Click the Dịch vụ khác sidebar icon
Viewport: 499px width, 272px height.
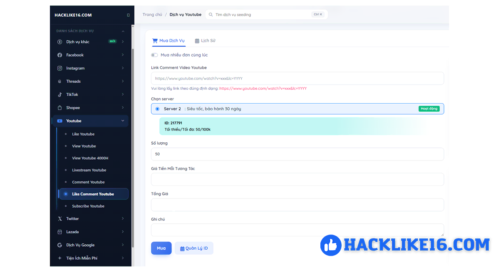(x=60, y=42)
